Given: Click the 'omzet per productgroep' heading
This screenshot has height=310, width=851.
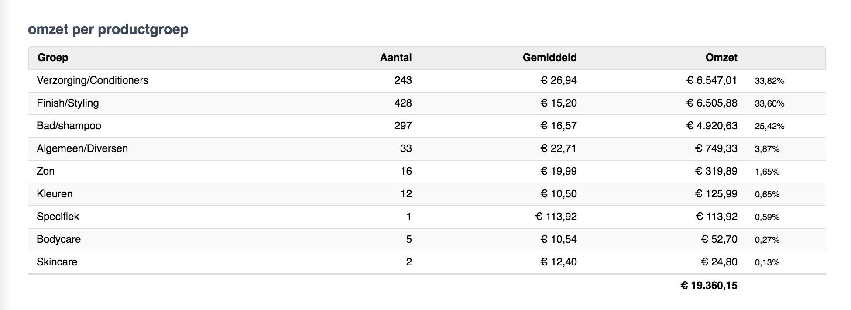Looking at the screenshot, I should click(108, 29).
